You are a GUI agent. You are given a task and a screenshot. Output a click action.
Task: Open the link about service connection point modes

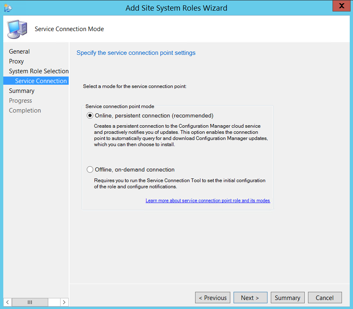pyautogui.click(x=208, y=201)
